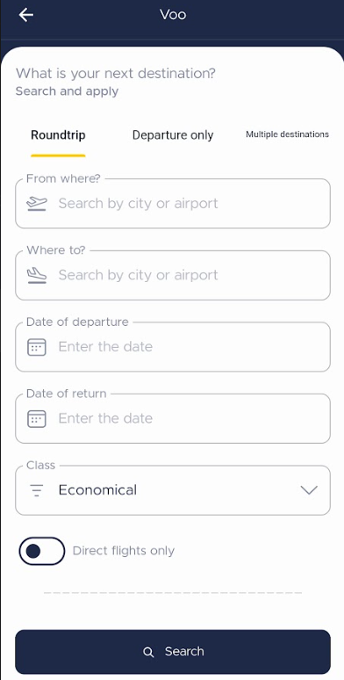Switch to Roundtrip tab
The image size is (344, 680).
pos(58,135)
